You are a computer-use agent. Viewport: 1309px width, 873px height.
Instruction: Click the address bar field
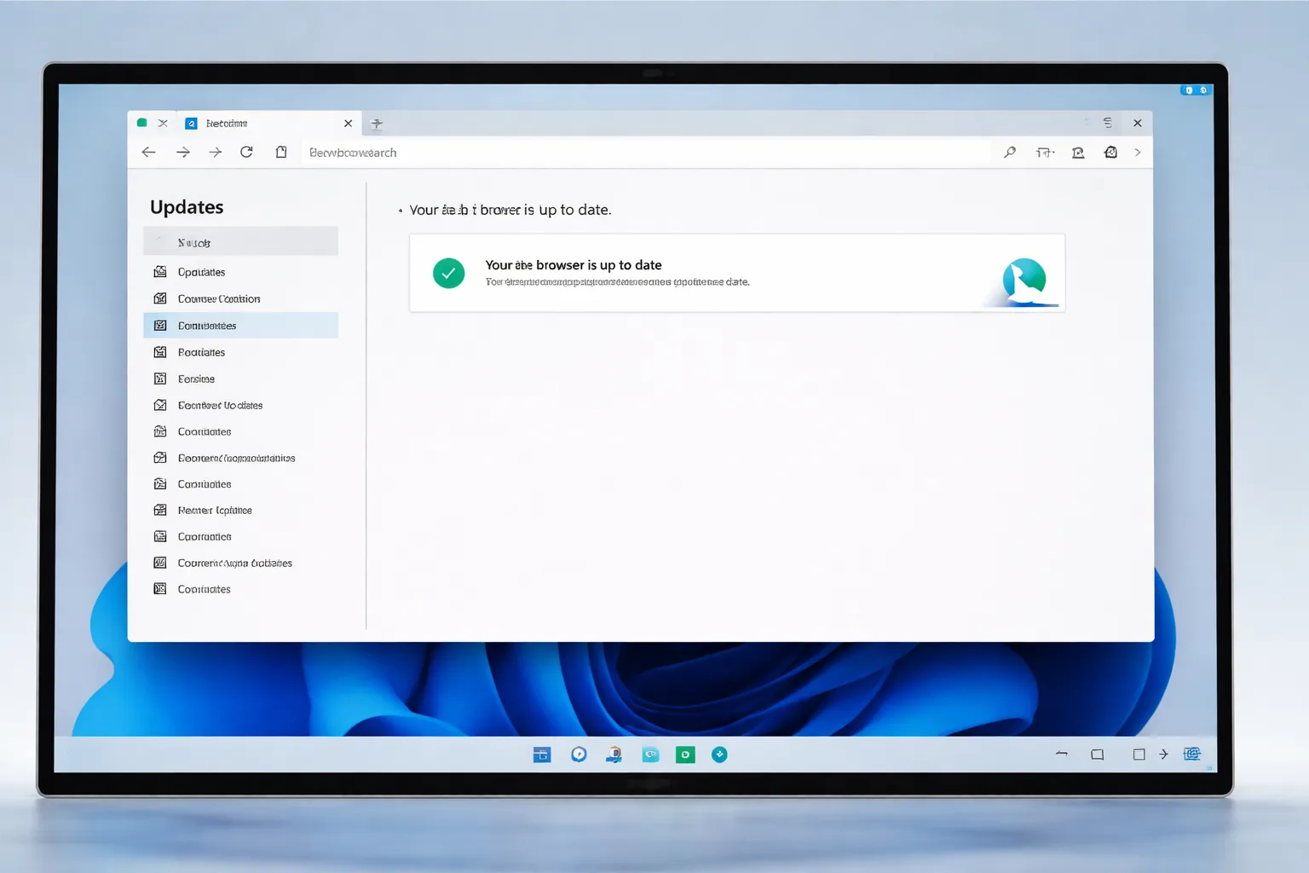point(646,153)
